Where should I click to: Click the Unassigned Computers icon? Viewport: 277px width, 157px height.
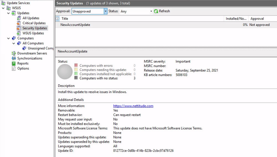click(24, 48)
